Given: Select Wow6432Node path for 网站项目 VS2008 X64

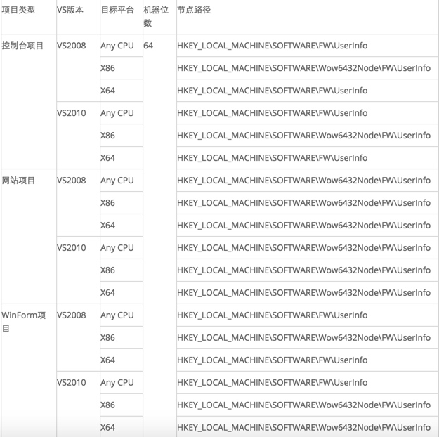Looking at the screenshot, I should [x=308, y=226].
